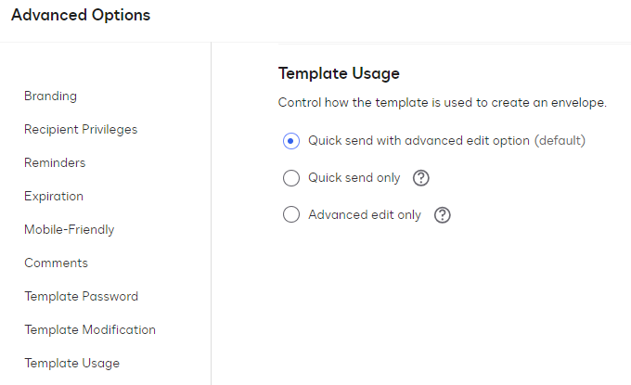This screenshot has width=631, height=385.
Task: Choose the Quick send only radio circle
Action: (x=291, y=178)
